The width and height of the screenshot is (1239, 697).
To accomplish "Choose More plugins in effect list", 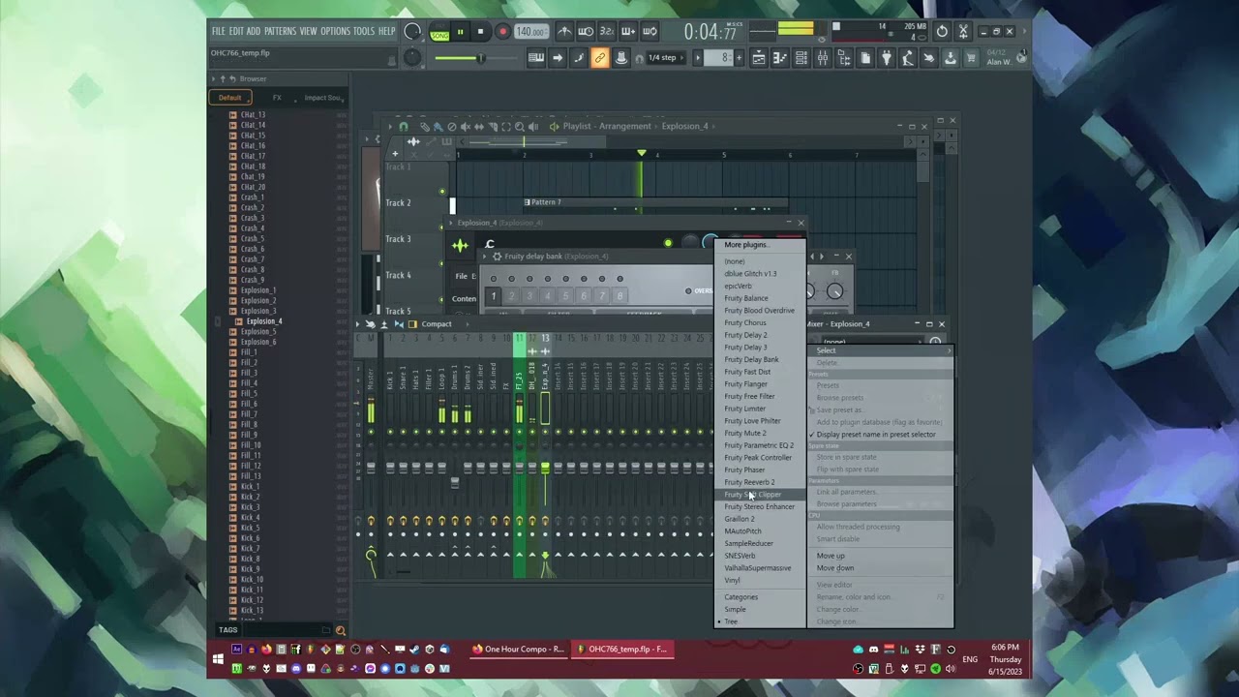I will pyautogui.click(x=746, y=245).
